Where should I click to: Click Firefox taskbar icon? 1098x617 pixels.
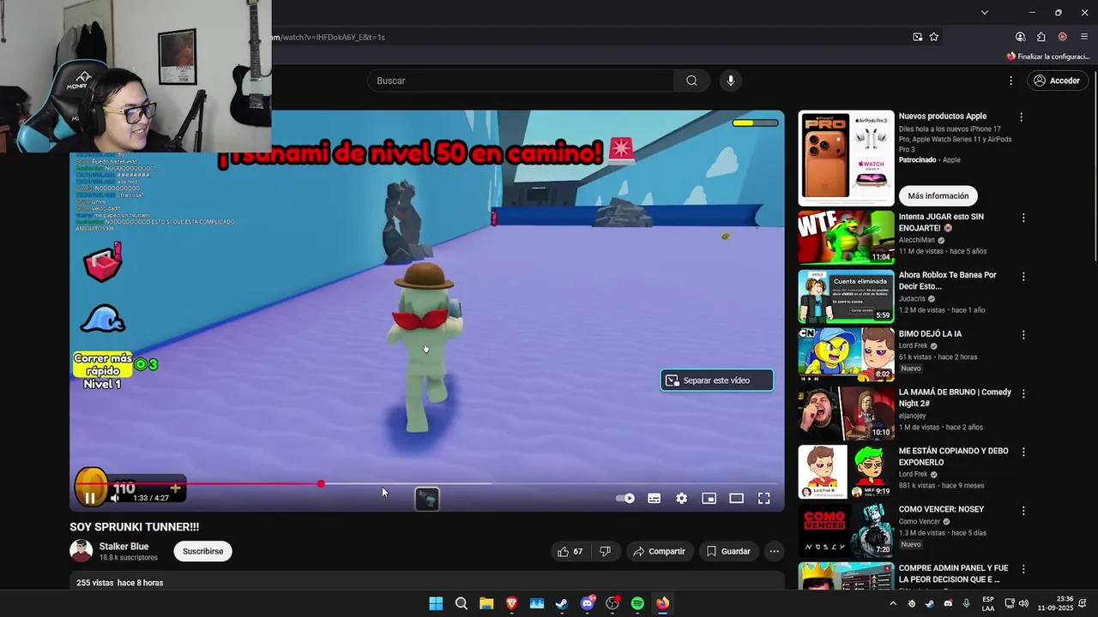662,603
